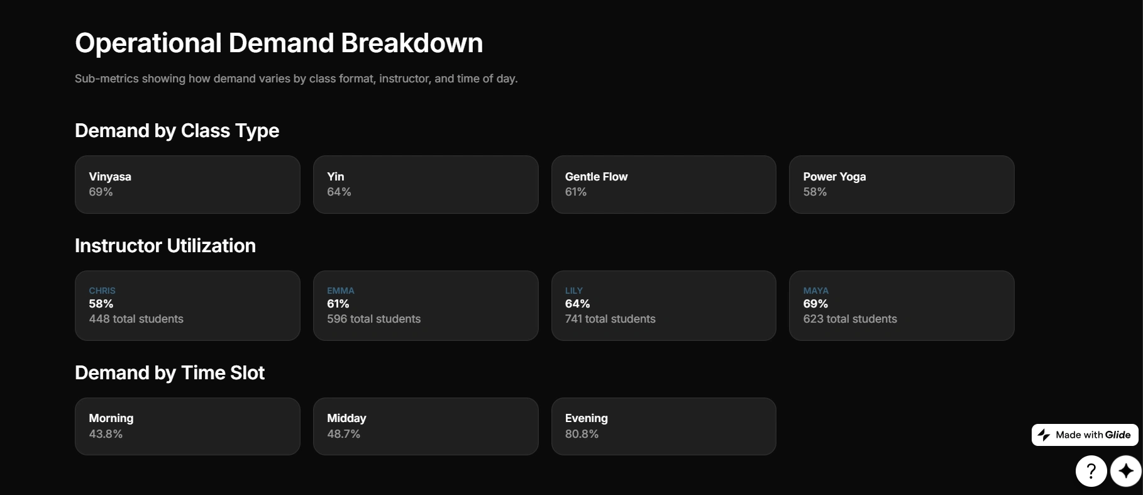Image resolution: width=1143 pixels, height=495 pixels.
Task: Click the Operational Demand Breakdown title
Action: [x=279, y=43]
